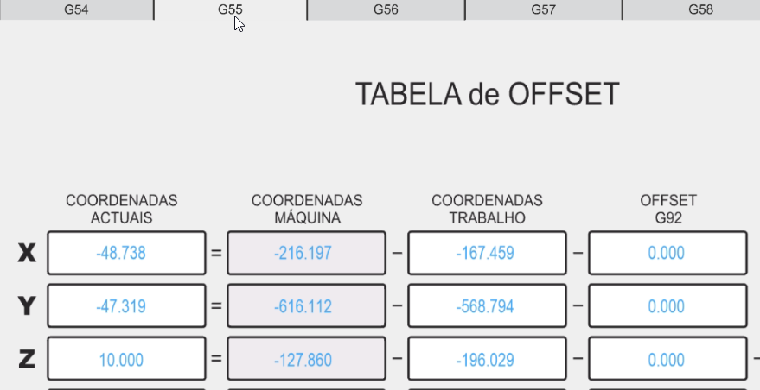Select Y machine coordinate -616.112

click(x=306, y=305)
